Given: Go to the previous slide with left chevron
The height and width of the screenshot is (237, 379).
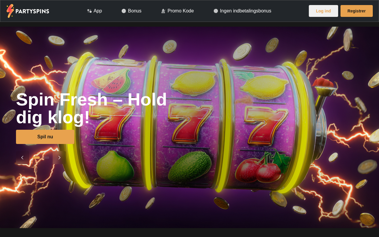Looking at the screenshot, I should [23, 158].
